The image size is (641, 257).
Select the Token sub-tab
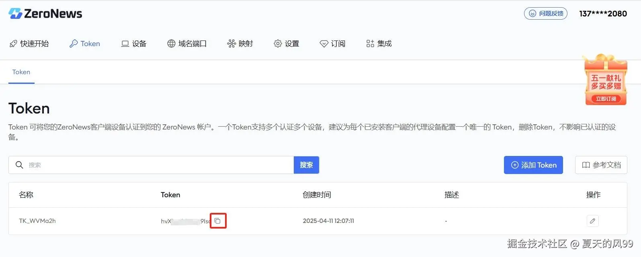[x=21, y=72]
